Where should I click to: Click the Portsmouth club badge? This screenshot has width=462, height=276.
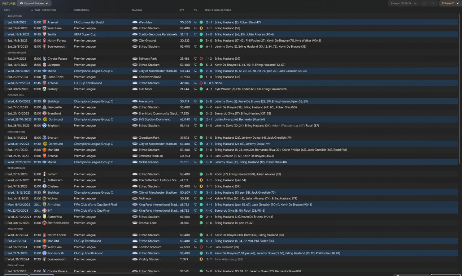click(44, 253)
